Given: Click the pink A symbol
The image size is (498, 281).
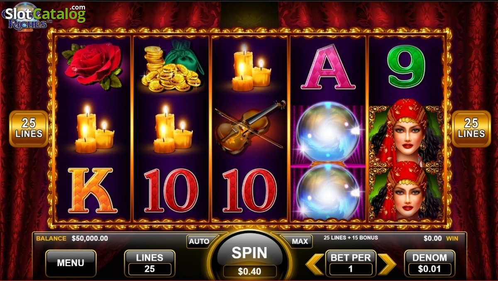Looking at the screenshot, I should (328, 67).
